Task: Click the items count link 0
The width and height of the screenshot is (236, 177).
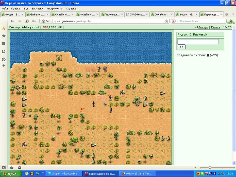Action: pos(208,55)
